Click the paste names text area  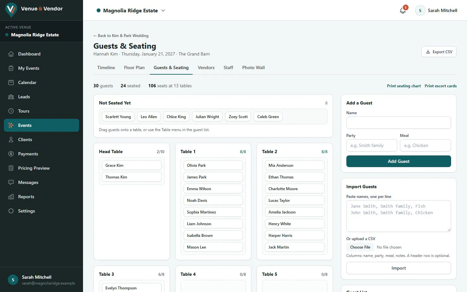tap(399, 216)
